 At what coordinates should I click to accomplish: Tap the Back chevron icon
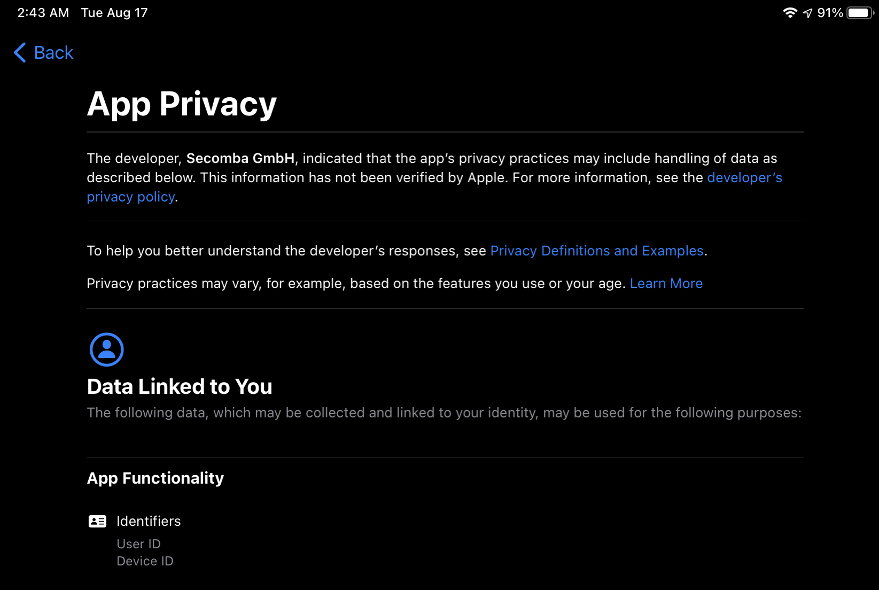20,52
